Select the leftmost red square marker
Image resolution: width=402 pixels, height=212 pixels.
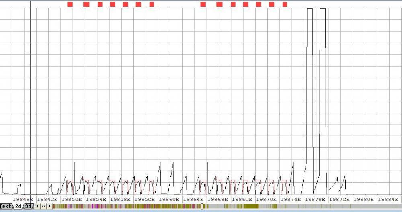click(x=70, y=4)
